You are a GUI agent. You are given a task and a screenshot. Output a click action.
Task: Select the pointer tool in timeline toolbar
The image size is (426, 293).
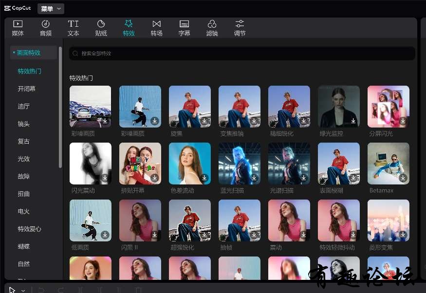click(x=12, y=290)
